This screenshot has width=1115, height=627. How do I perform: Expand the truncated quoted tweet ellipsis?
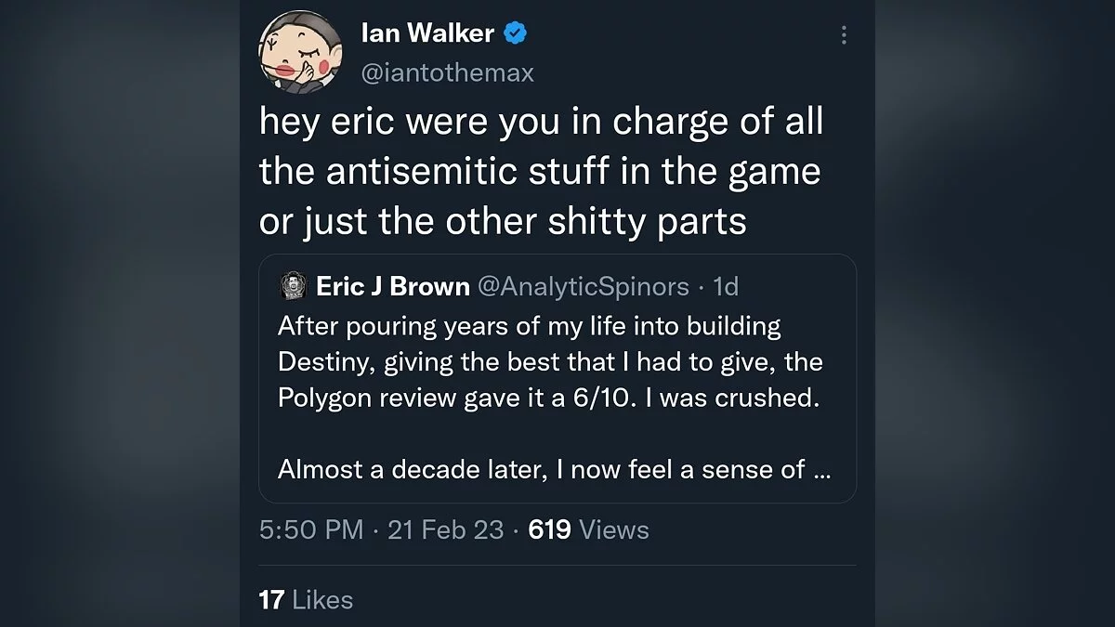point(821,470)
